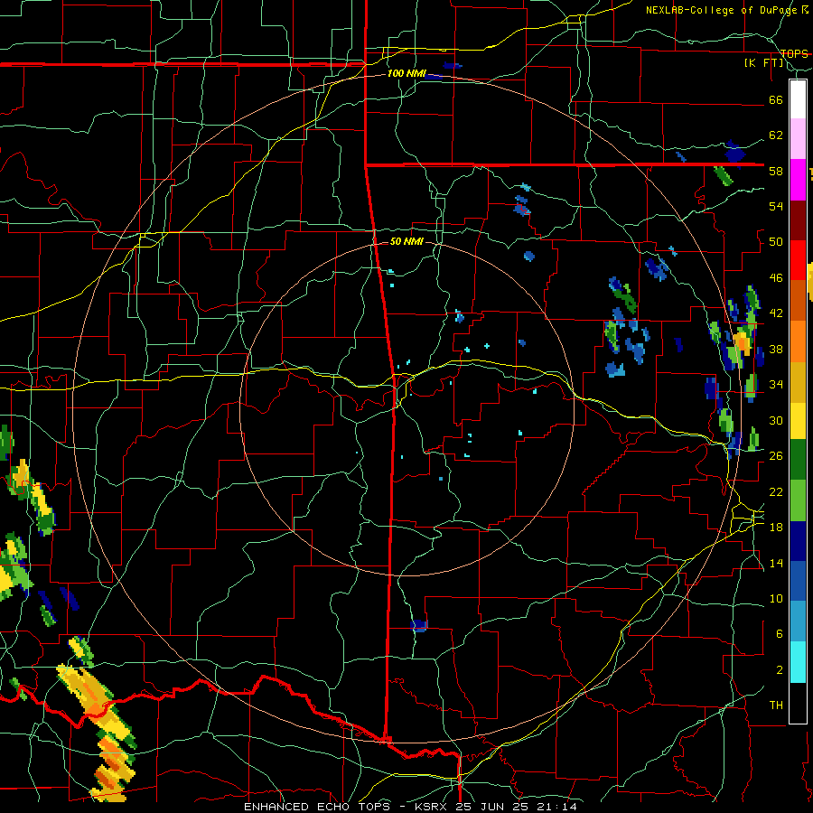Click the bright red legend color band
Image resolution: width=813 pixels, height=813 pixels.
tap(798, 260)
